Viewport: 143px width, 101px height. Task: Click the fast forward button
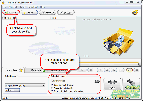[114, 70]
